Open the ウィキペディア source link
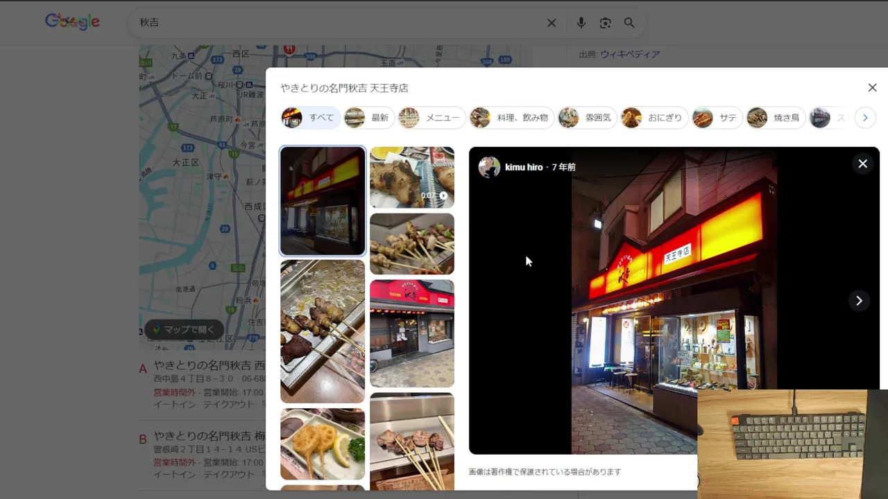Image resolution: width=888 pixels, height=499 pixels. tap(630, 54)
